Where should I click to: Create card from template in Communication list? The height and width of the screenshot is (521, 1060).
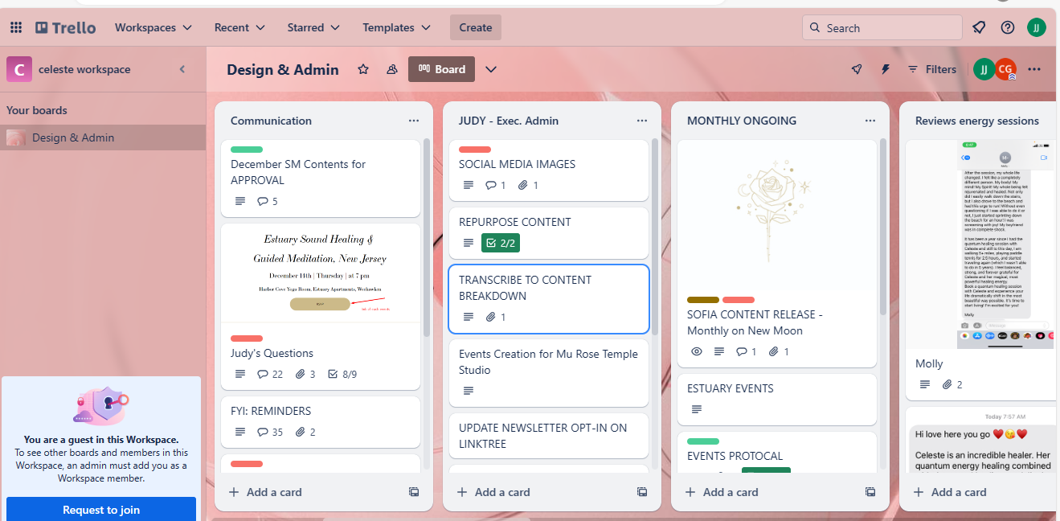pos(414,492)
